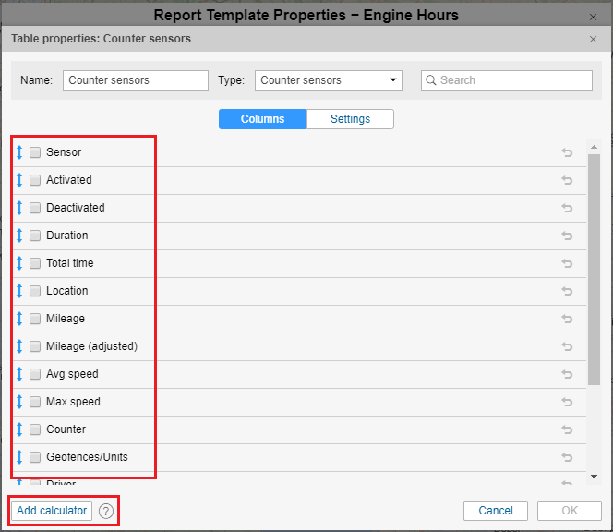Click the Name text field
This screenshot has height=532, width=613.
(x=136, y=80)
